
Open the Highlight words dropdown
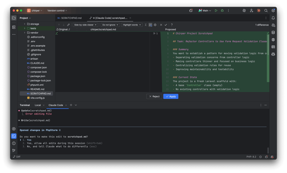point(132,25)
